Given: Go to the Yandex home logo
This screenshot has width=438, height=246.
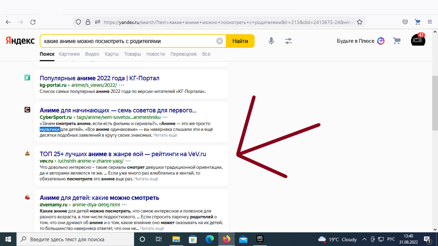Looking at the screenshot, I should coord(20,41).
